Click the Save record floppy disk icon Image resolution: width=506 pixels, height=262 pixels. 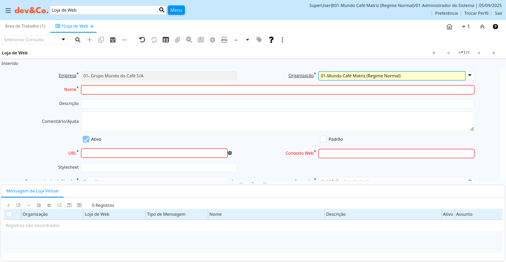point(113,40)
